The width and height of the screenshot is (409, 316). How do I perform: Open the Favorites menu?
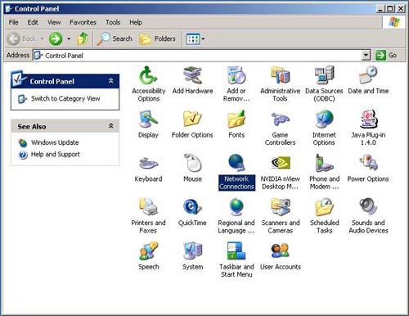click(x=83, y=22)
